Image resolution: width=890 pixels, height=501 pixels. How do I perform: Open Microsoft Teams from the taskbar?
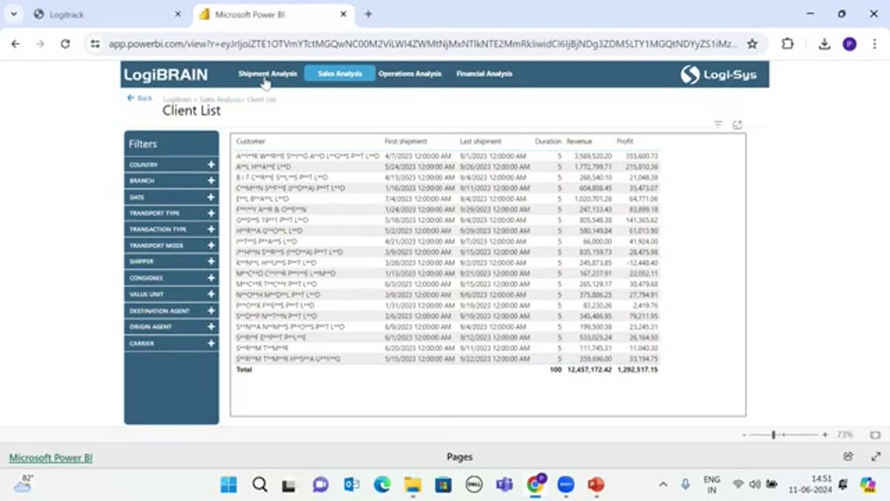(504, 485)
